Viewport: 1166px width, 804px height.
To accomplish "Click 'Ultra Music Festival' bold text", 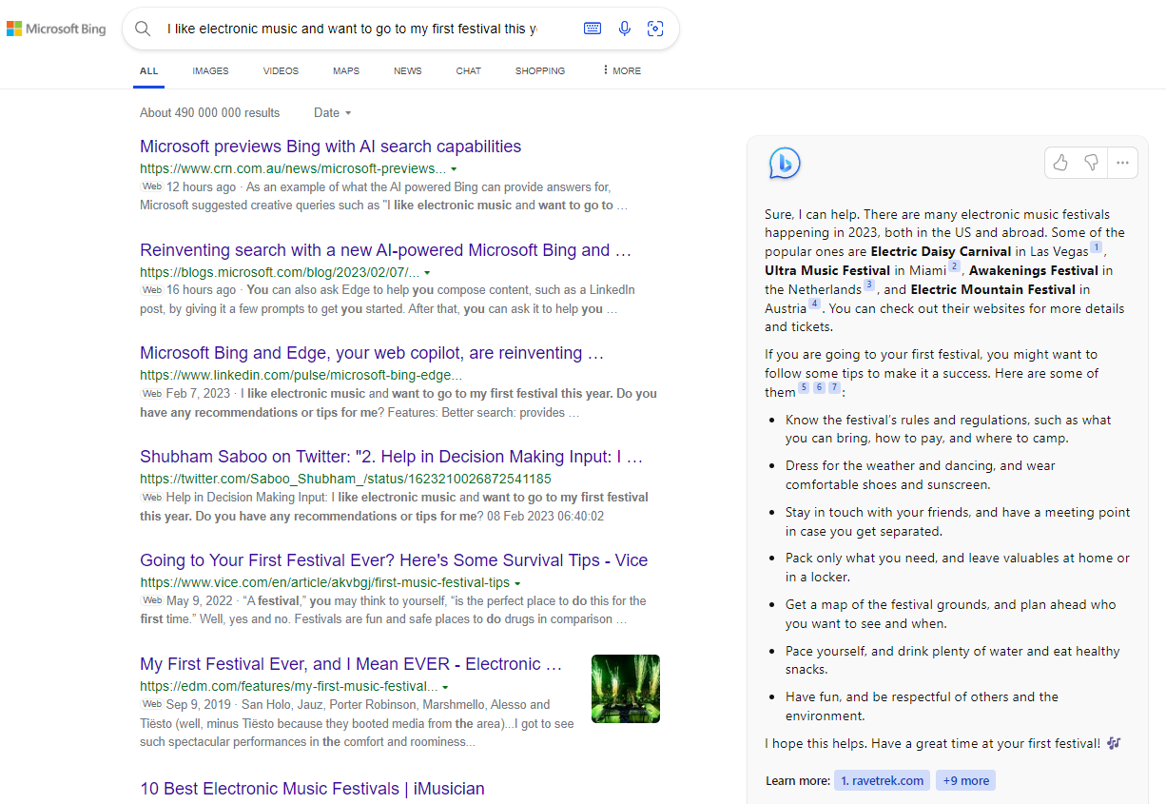I will tap(827, 271).
